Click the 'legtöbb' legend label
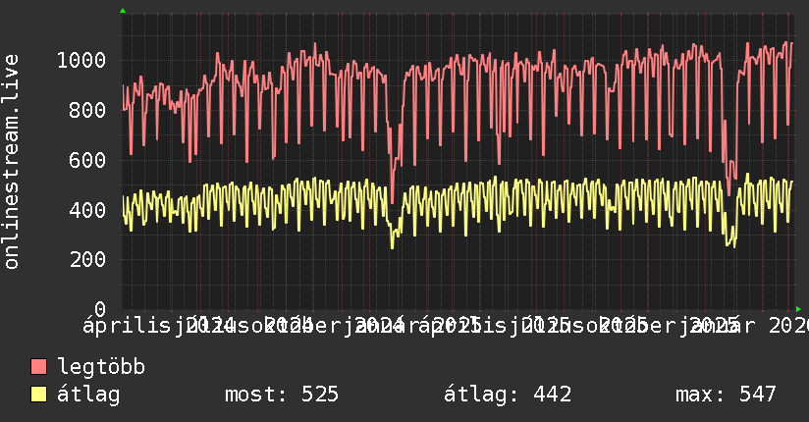The image size is (809, 422). pos(101,367)
